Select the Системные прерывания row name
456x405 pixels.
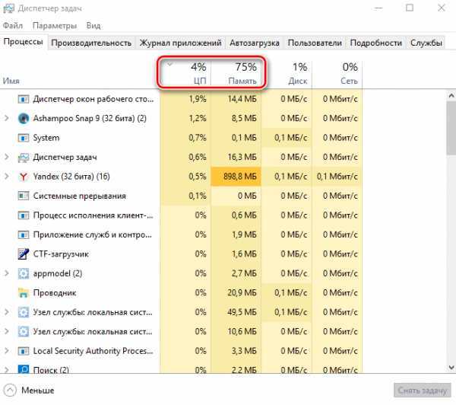[79, 196]
